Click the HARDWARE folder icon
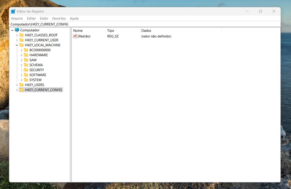Screen dimensions: 291x189 click(x=26, y=55)
